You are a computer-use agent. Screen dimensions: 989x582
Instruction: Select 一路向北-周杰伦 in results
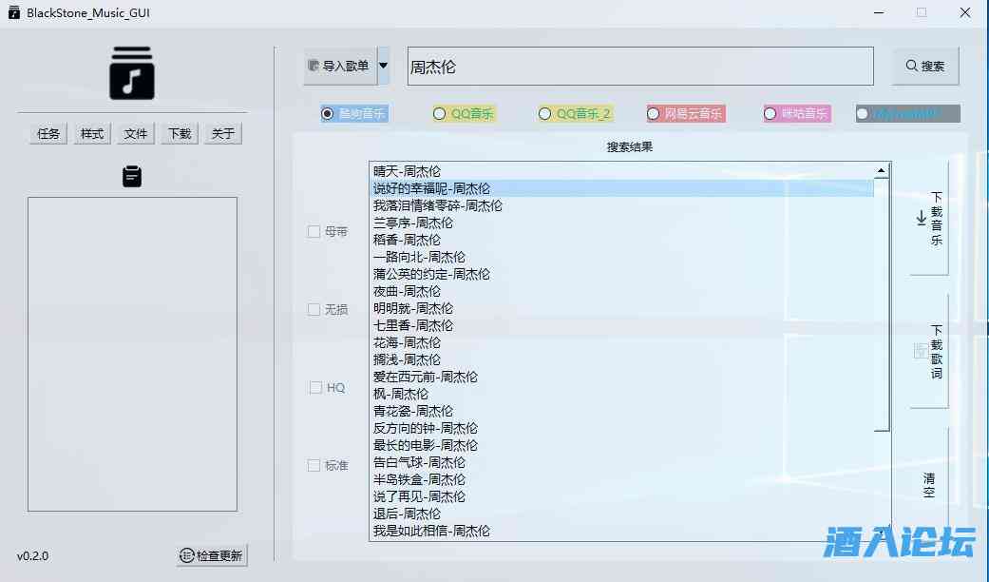[x=622, y=257]
